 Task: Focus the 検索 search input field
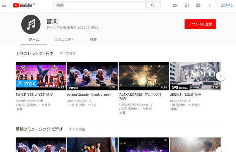click(x=100, y=6)
